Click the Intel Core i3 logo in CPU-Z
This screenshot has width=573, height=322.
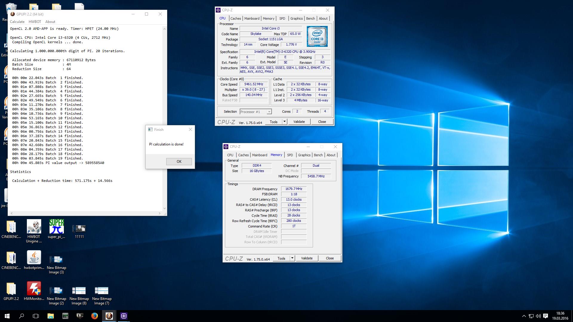coord(317,36)
